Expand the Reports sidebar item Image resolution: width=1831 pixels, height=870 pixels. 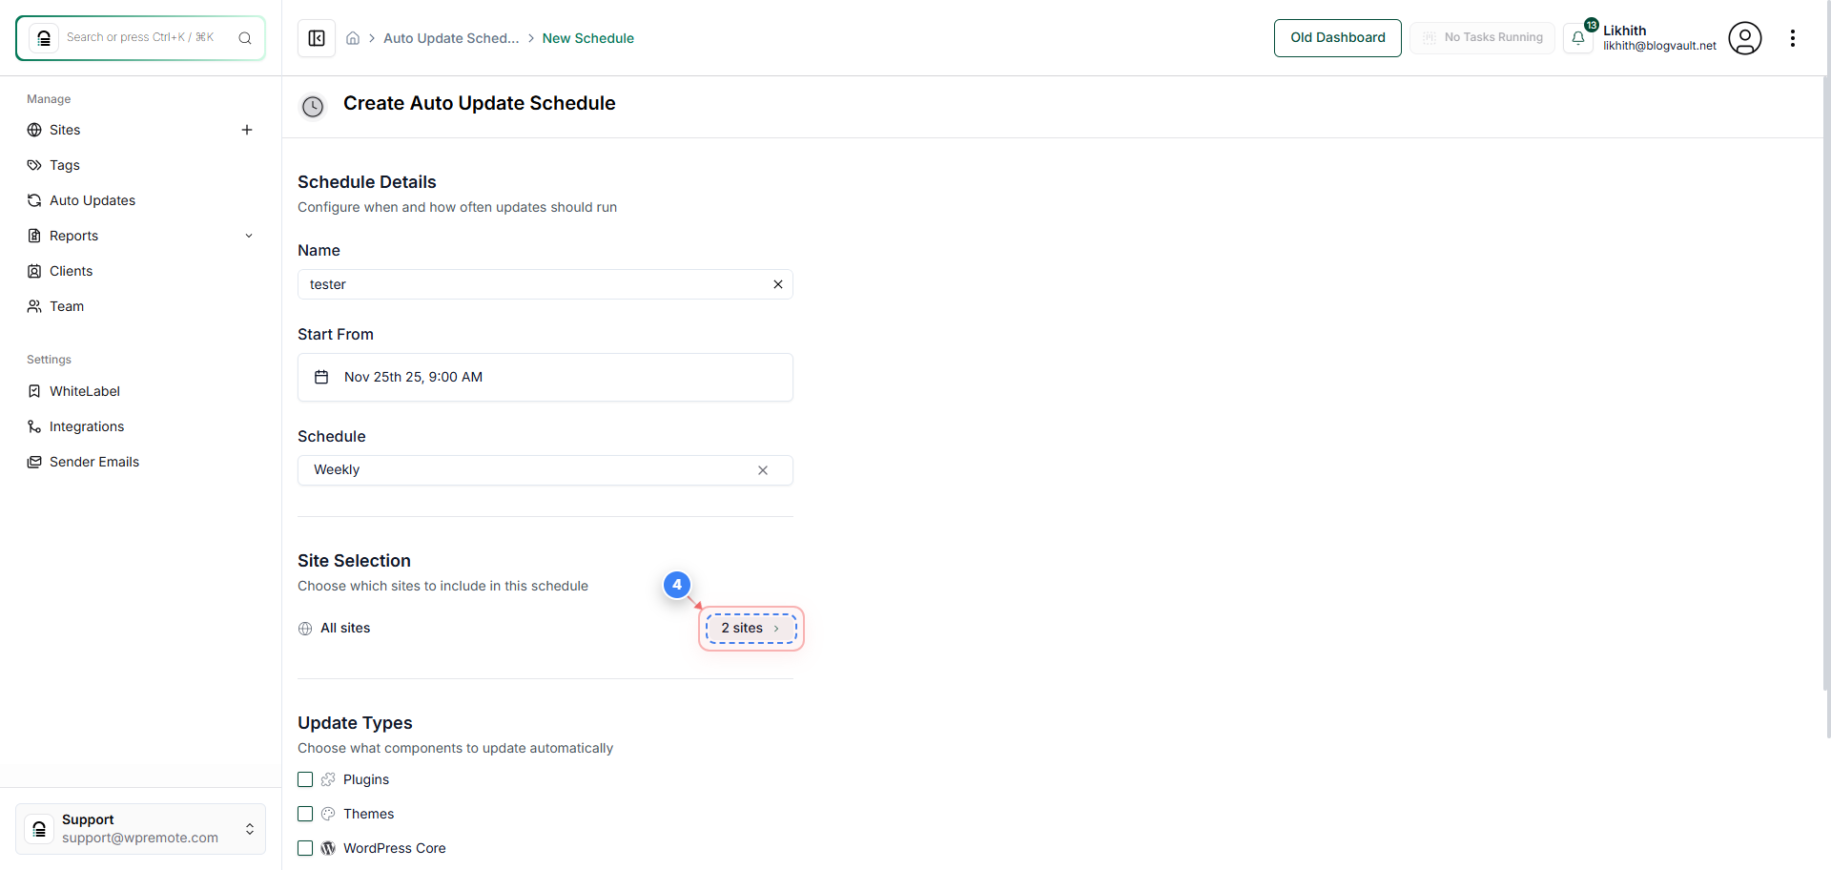(x=249, y=236)
